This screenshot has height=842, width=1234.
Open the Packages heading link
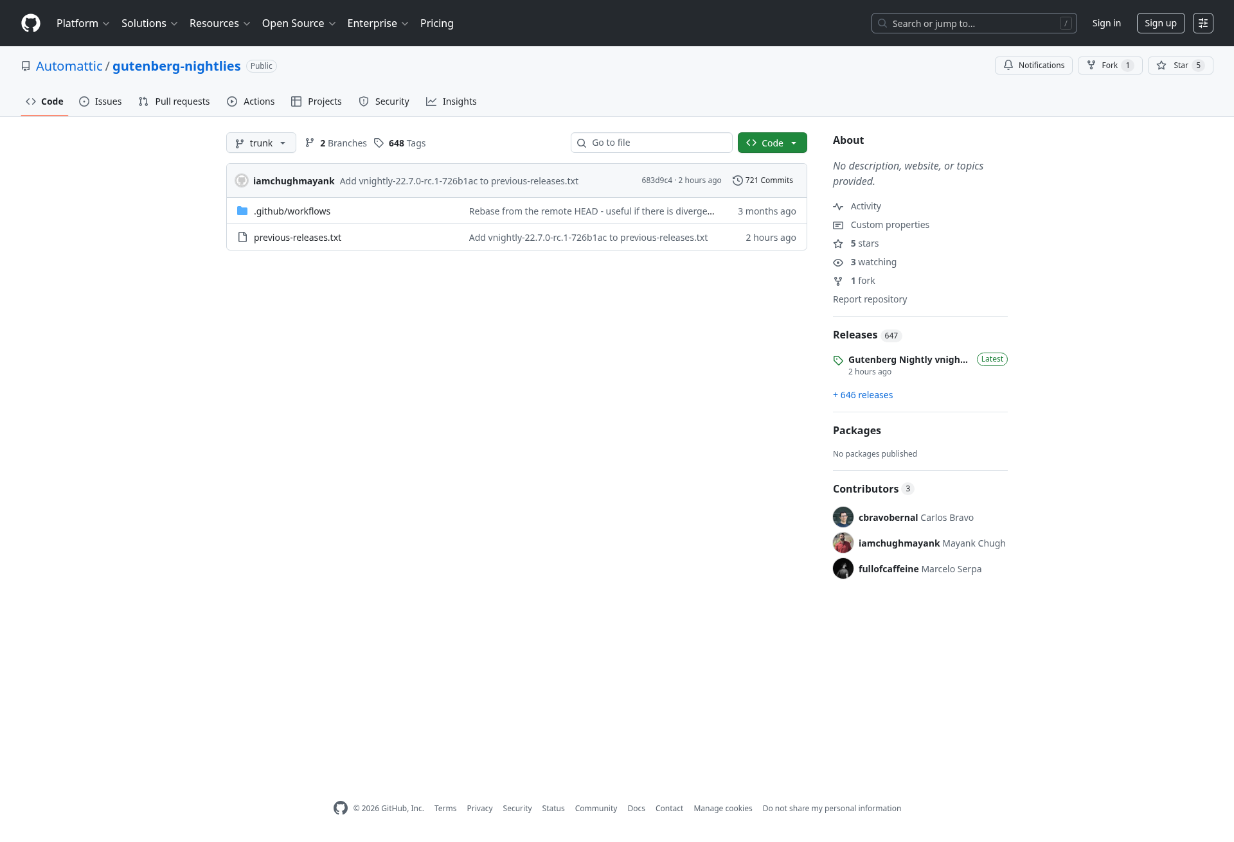tap(857, 430)
